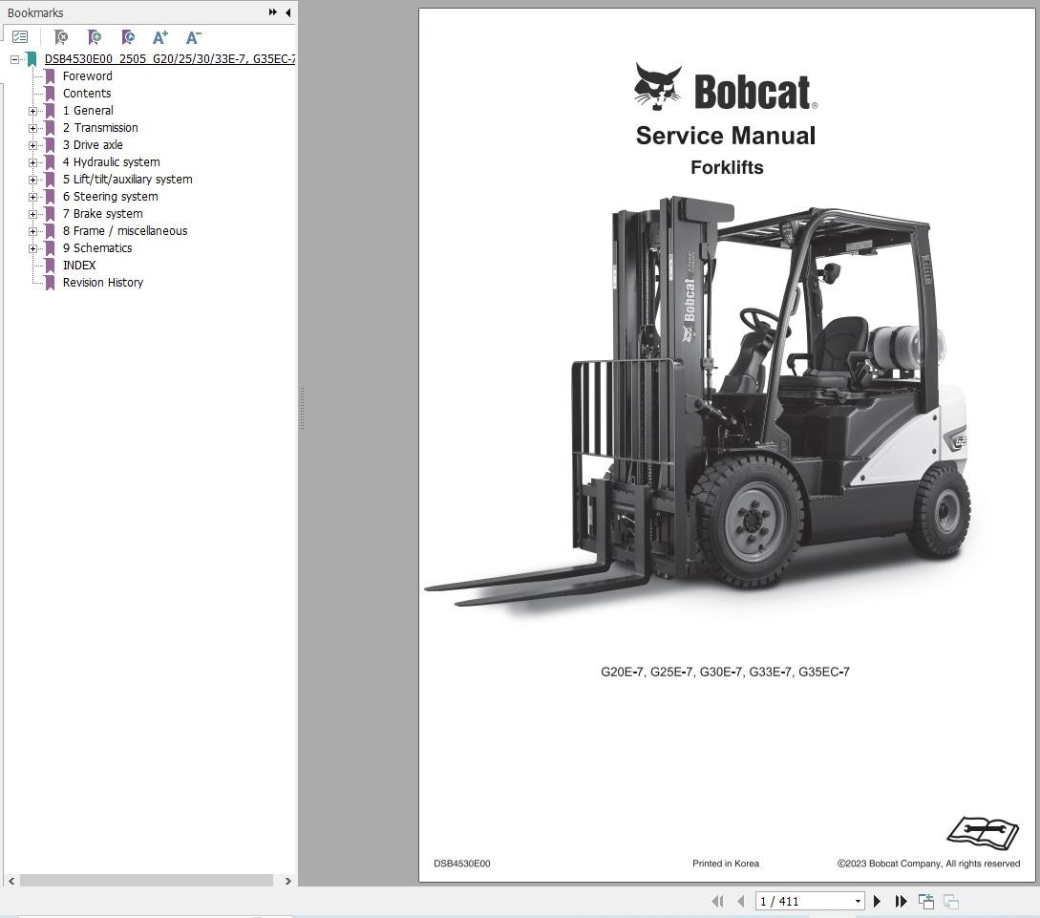Screen dimensions: 1040x918
Task: Open the Foreword bookmark
Action: click(87, 76)
